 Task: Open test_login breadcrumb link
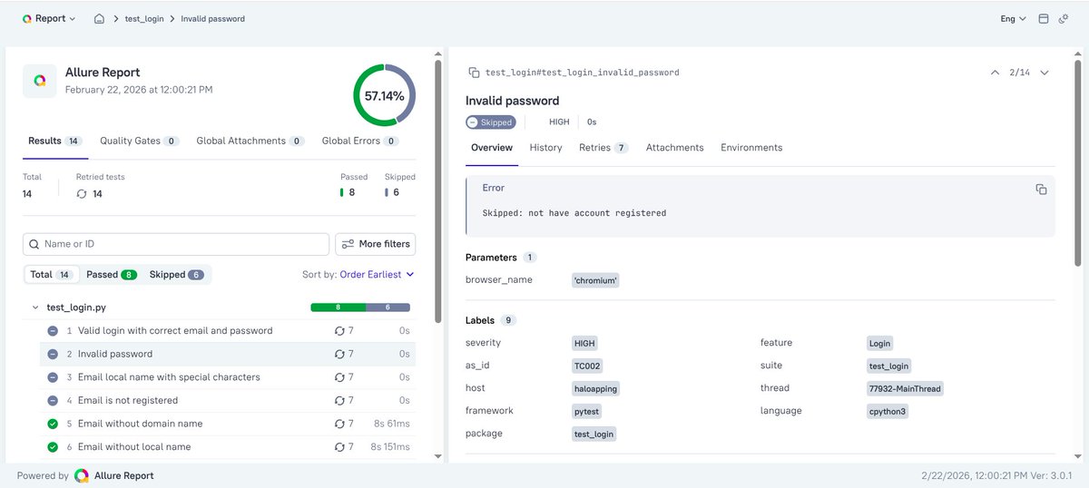145,18
